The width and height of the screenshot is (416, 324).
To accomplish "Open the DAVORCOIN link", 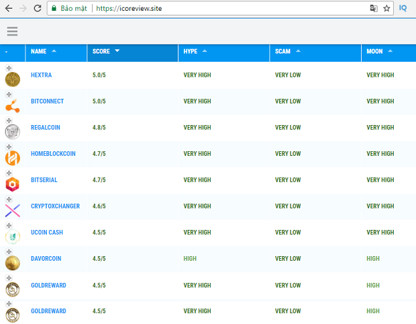I will click(x=46, y=259).
